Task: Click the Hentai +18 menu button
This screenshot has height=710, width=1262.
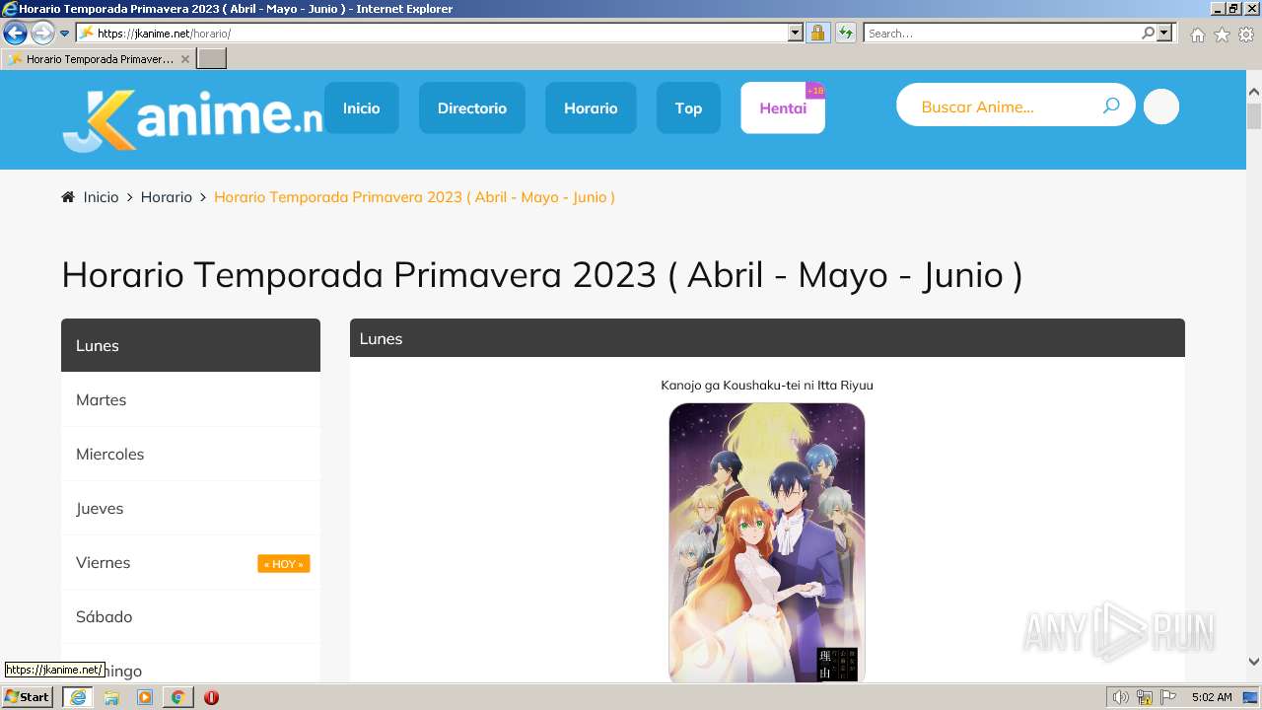Action: coord(783,108)
